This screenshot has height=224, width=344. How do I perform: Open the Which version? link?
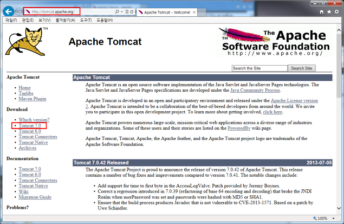(34, 120)
